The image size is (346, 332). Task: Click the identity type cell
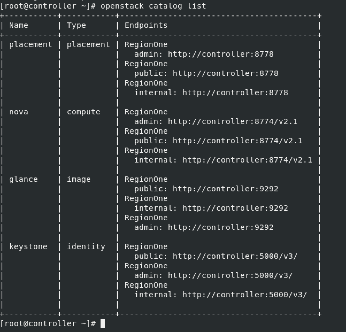coord(86,247)
